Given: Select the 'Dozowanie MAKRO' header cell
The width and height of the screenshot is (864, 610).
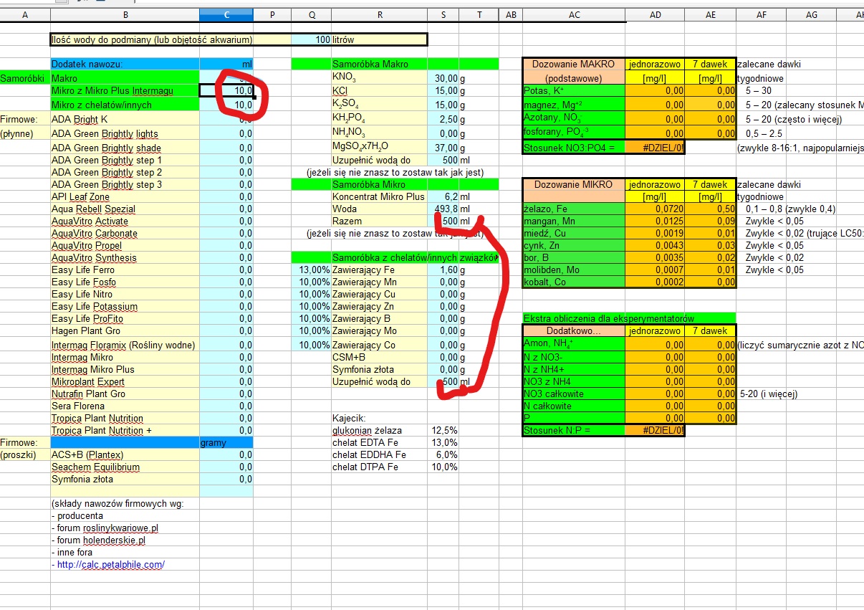Looking at the screenshot, I should [x=574, y=65].
